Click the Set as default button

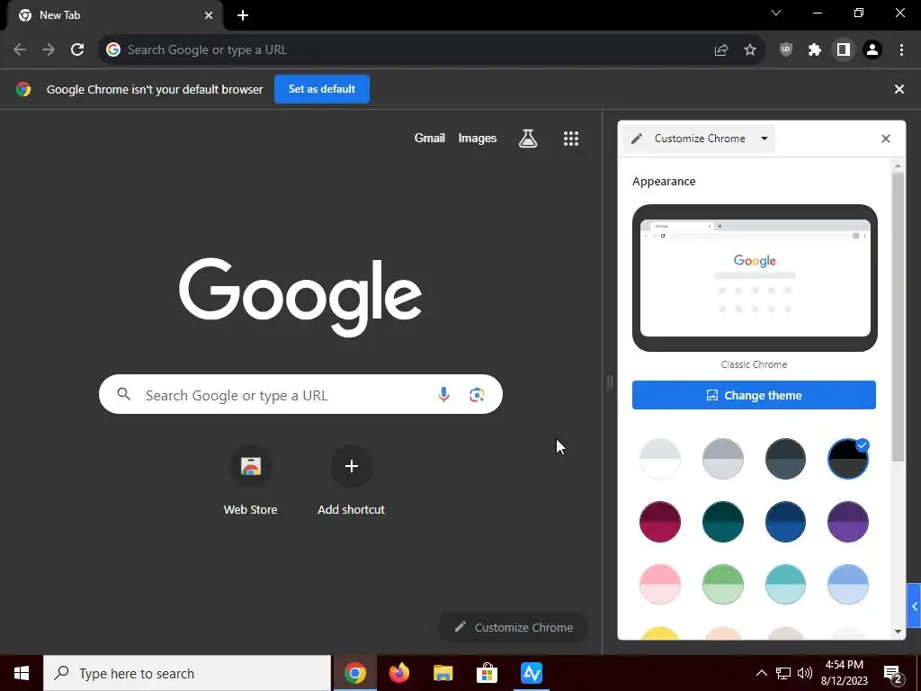pyautogui.click(x=322, y=89)
